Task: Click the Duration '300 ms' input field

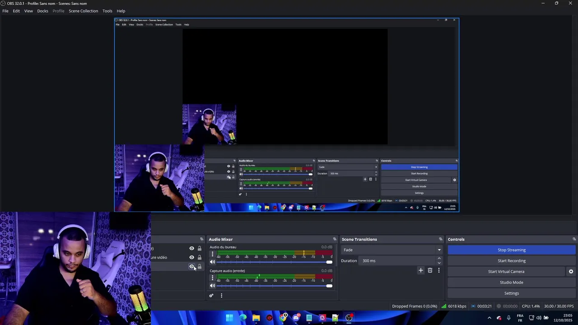Action: (x=397, y=261)
